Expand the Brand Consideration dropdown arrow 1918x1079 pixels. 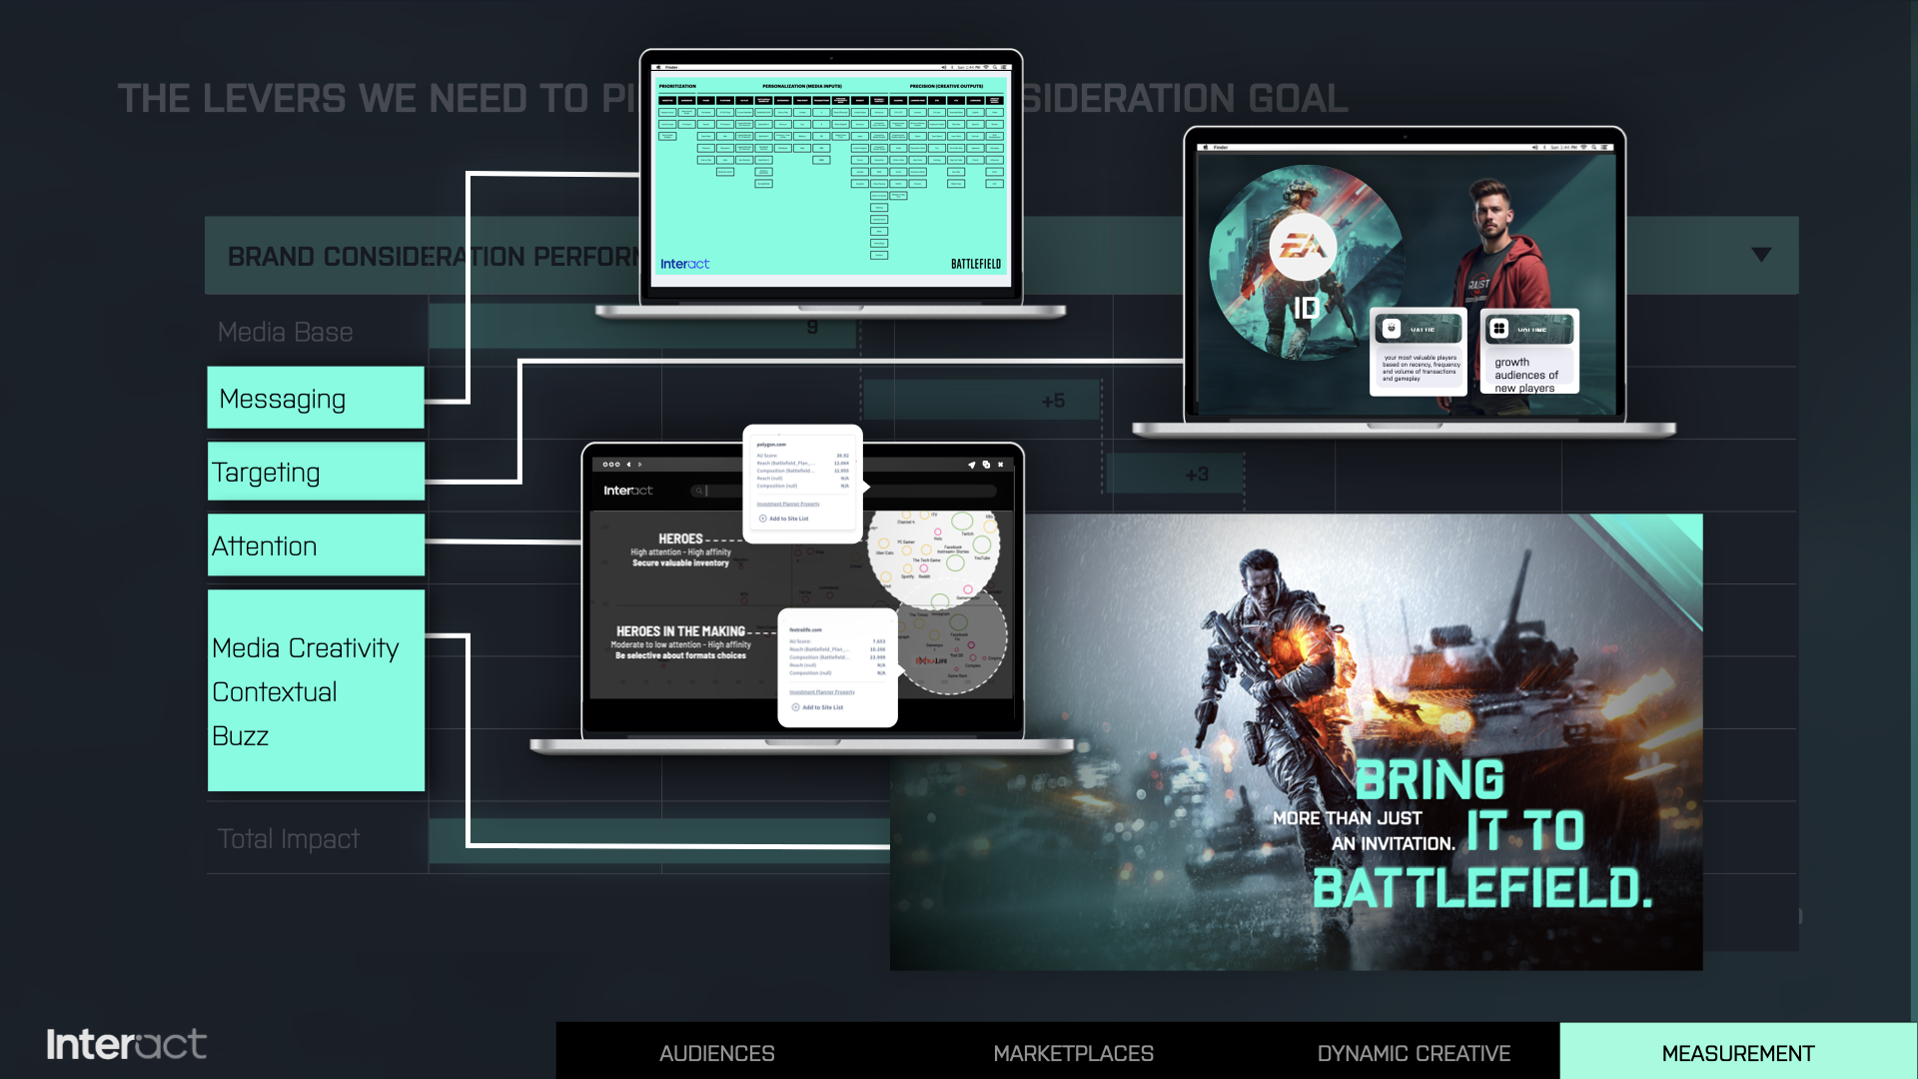[x=1761, y=255]
